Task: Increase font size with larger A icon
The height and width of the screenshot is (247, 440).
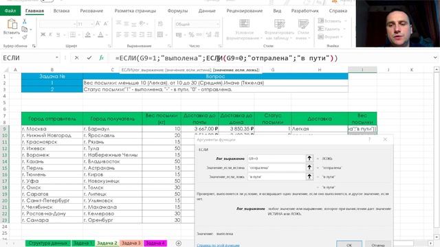Action: point(98,24)
